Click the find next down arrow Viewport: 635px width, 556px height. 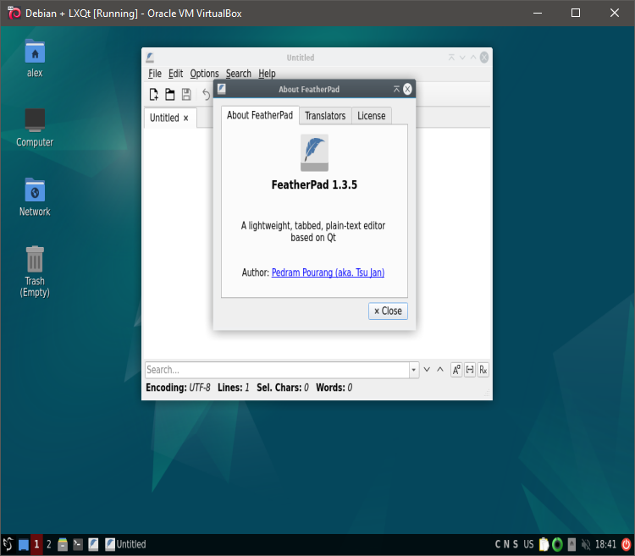pos(427,370)
